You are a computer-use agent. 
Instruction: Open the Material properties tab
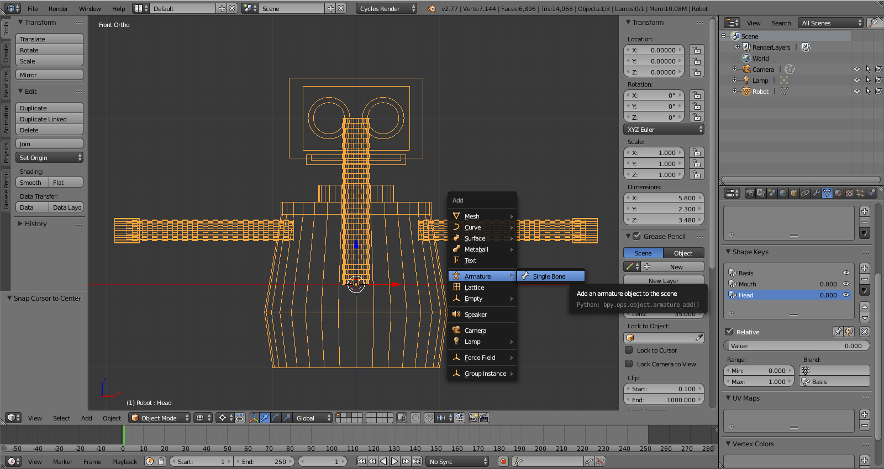point(838,193)
